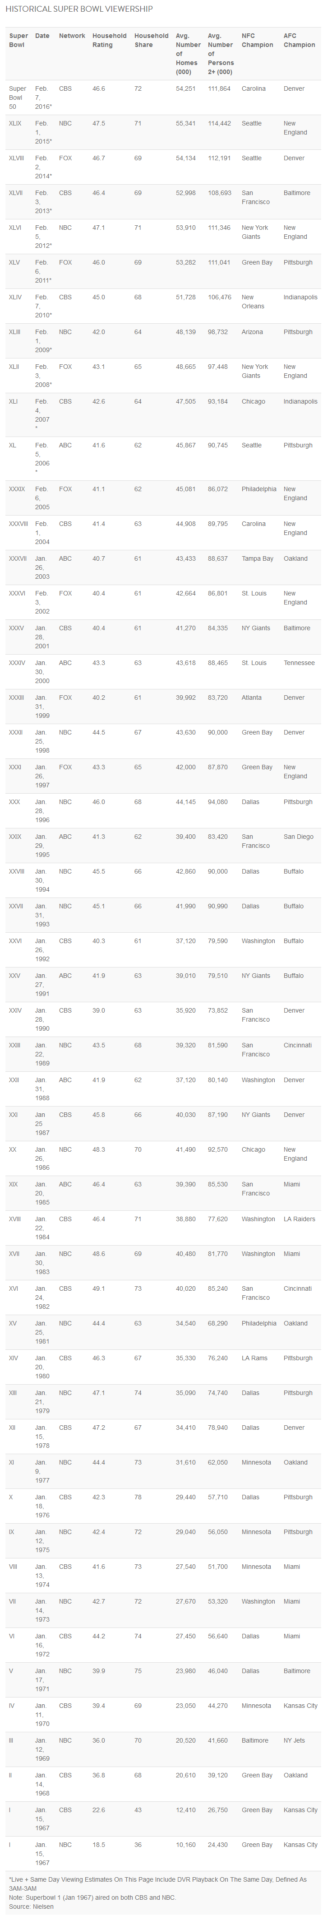323x1916 pixels.
Task: Select the Tampa Bay champion cell
Action: pos(257,558)
